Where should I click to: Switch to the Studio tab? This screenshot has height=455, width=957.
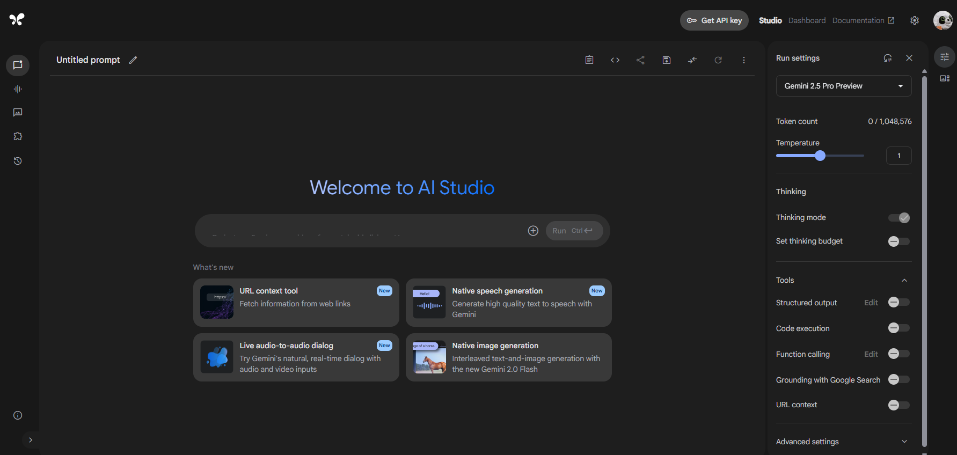point(770,20)
